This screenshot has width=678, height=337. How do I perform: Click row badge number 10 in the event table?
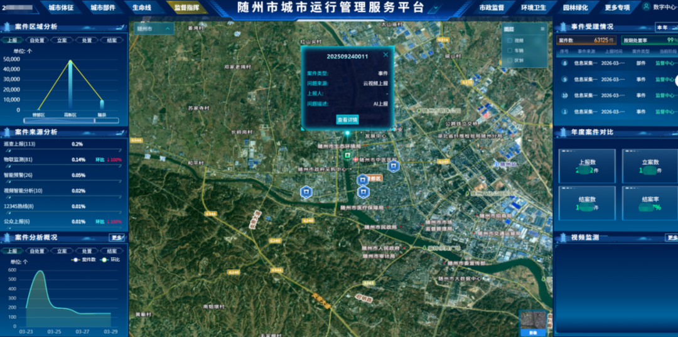pos(564,95)
